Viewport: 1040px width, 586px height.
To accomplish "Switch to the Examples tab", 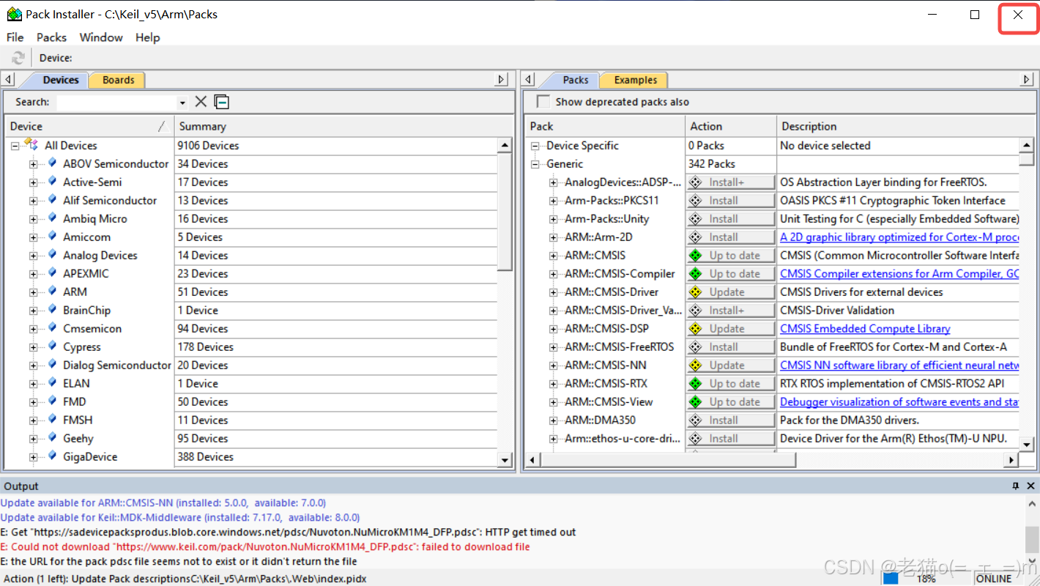I will (635, 80).
